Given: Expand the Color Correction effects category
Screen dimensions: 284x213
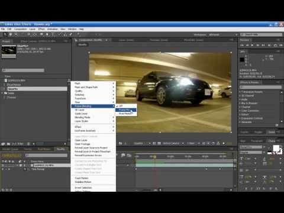Looking at the screenshot, I should pos(240,111).
